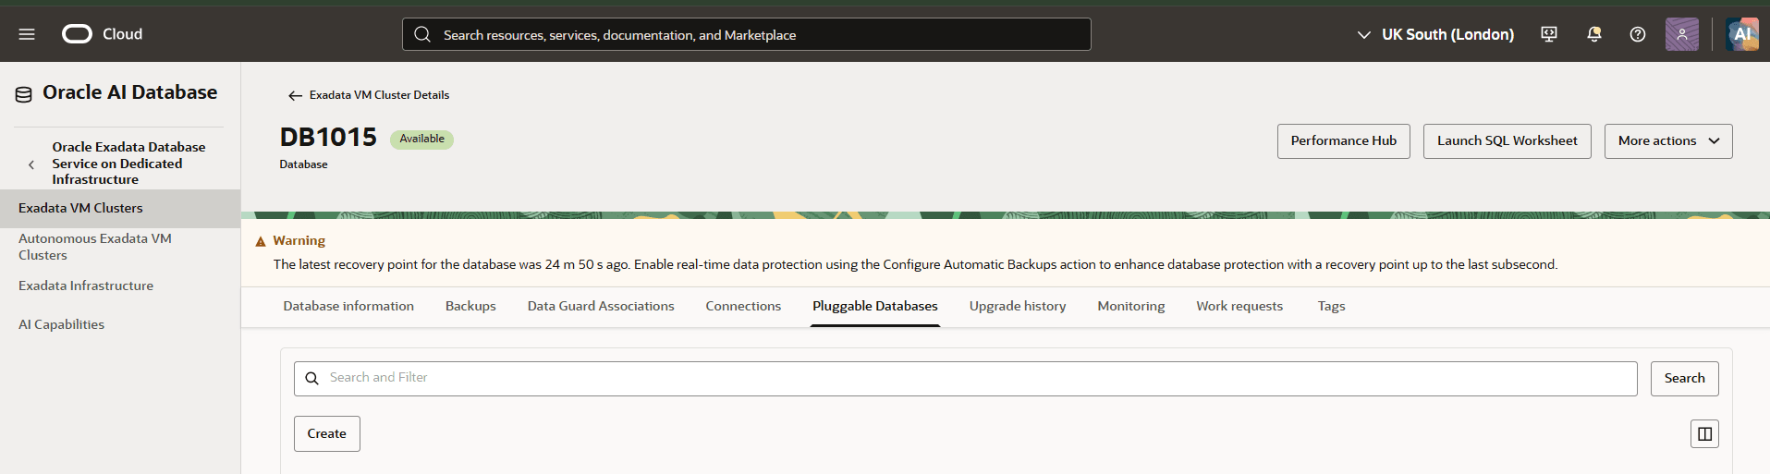This screenshot has width=1770, height=474.
Task: Collapse the Exadata Database Service chevron
Action: coord(31,164)
